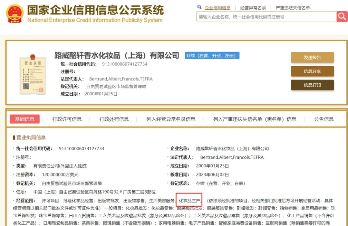Click header legal representative Bertrand,Albert,Francois,TEFRA
Image resolution: width=348 pixels, height=226 pixels.
[121, 79]
